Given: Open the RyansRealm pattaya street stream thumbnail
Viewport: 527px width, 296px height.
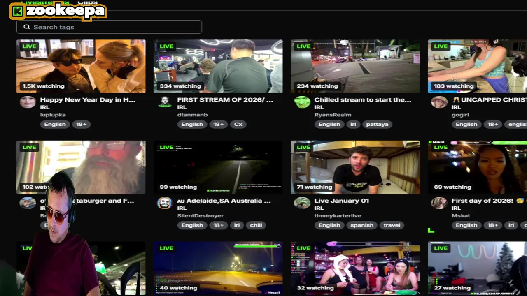Looking at the screenshot, I should 355,66.
